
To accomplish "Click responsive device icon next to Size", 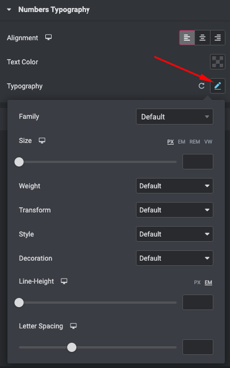I will coord(42,141).
